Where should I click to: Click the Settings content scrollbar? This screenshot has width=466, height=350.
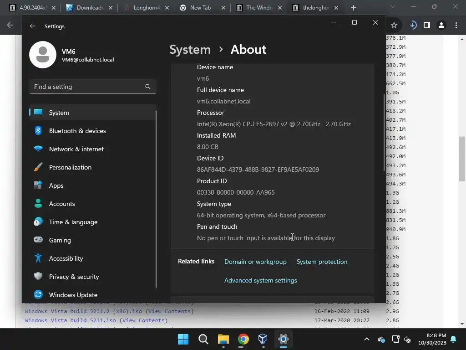tap(384, 133)
